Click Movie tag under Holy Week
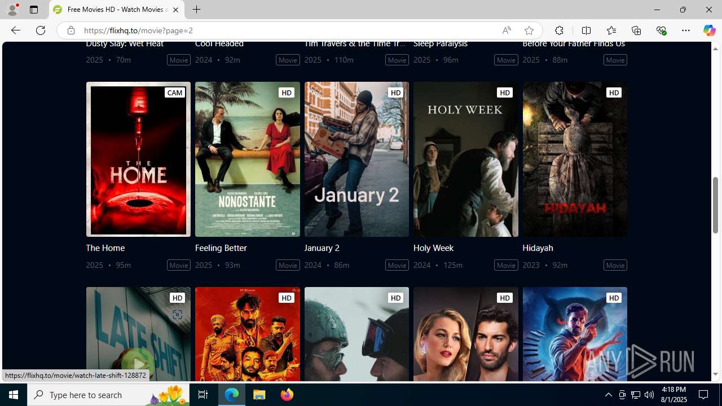722x406 pixels. (x=506, y=265)
